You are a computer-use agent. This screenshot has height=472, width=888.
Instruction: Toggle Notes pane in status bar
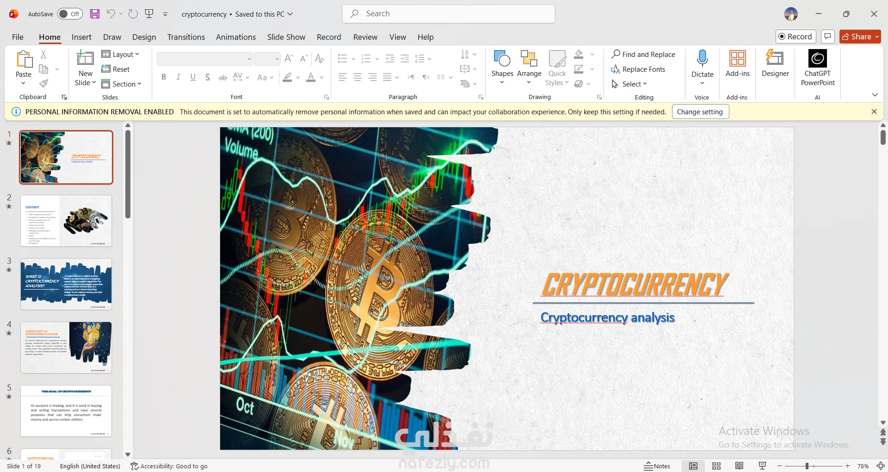pos(657,466)
